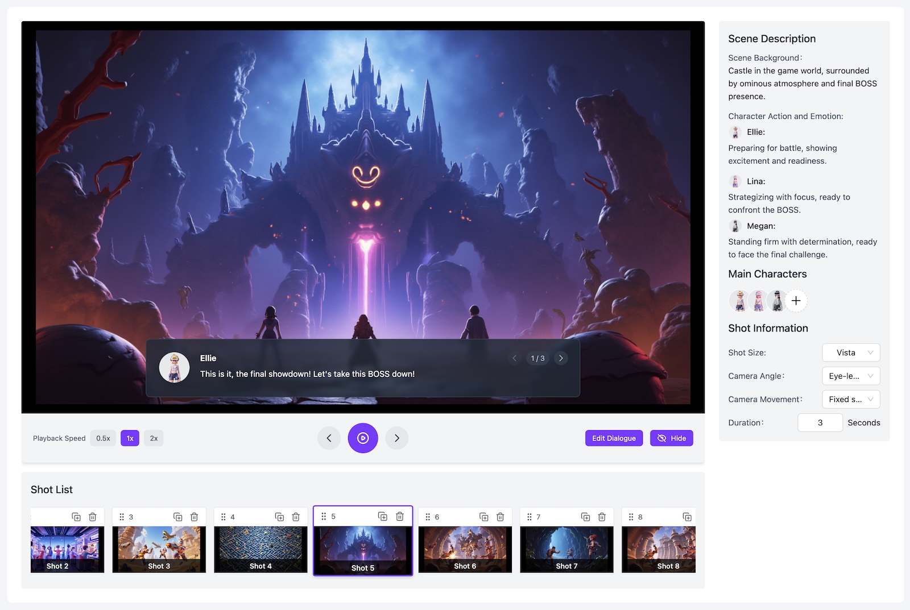This screenshot has width=910, height=610.
Task: Add a new main character with plus icon
Action: [796, 301]
